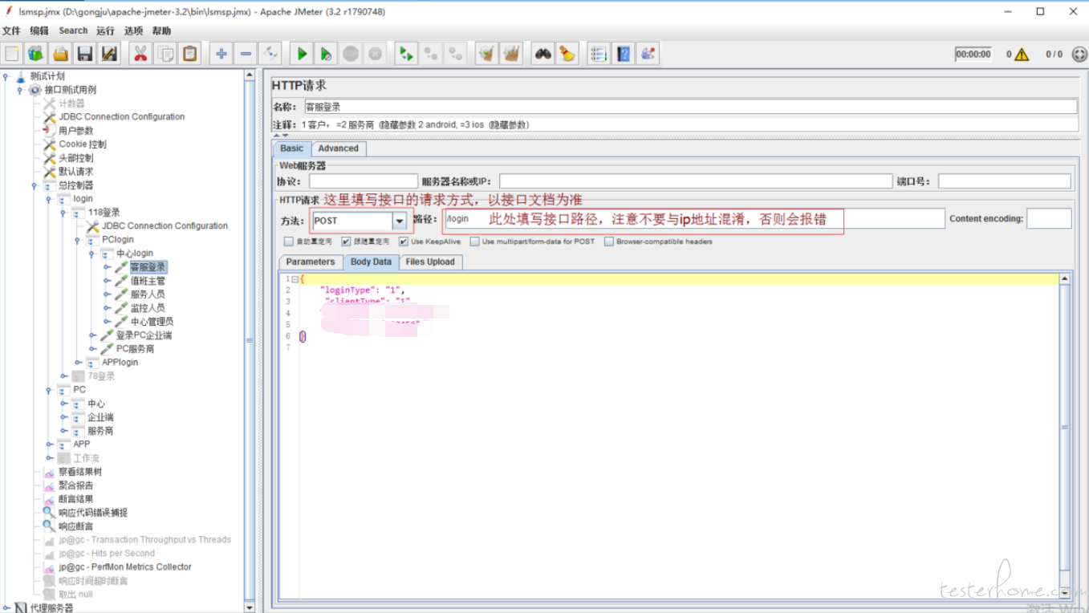Select 服务人员 request in tree
1089x613 pixels.
pos(148,294)
